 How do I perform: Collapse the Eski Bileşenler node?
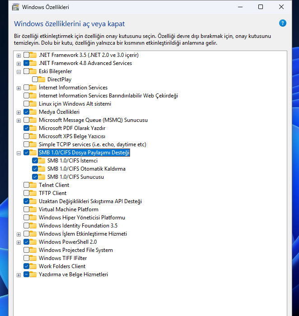click(19, 72)
